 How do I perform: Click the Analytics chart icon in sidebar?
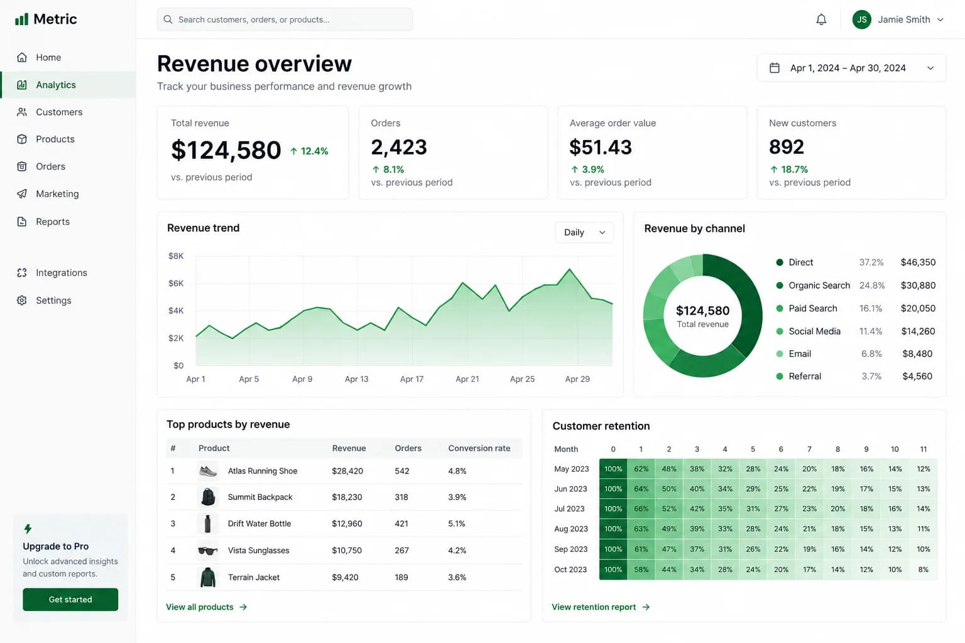(22, 85)
